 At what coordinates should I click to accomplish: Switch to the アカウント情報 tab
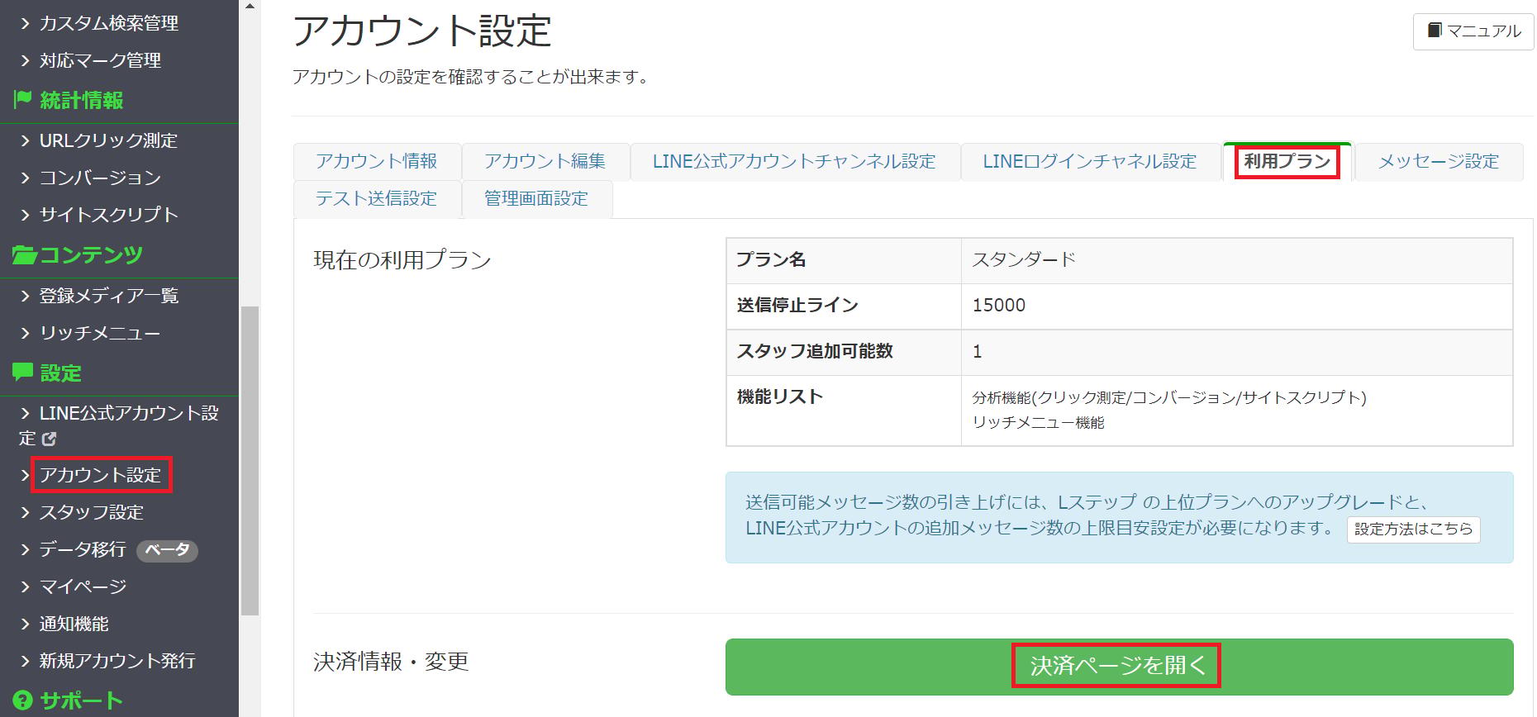click(377, 161)
